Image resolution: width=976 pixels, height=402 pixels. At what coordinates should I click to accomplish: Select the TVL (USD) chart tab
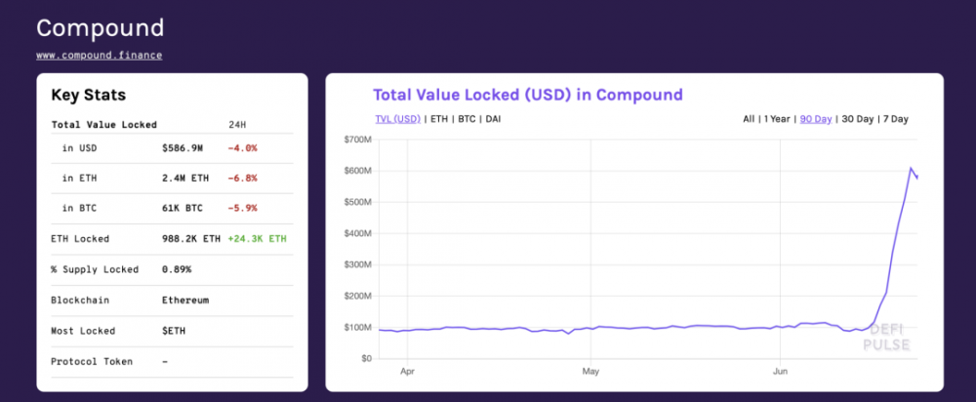[397, 119]
